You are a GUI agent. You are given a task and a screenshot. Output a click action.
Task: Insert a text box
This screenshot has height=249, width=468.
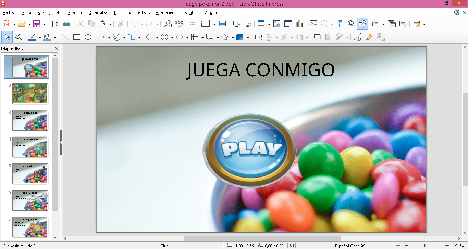point(313,24)
